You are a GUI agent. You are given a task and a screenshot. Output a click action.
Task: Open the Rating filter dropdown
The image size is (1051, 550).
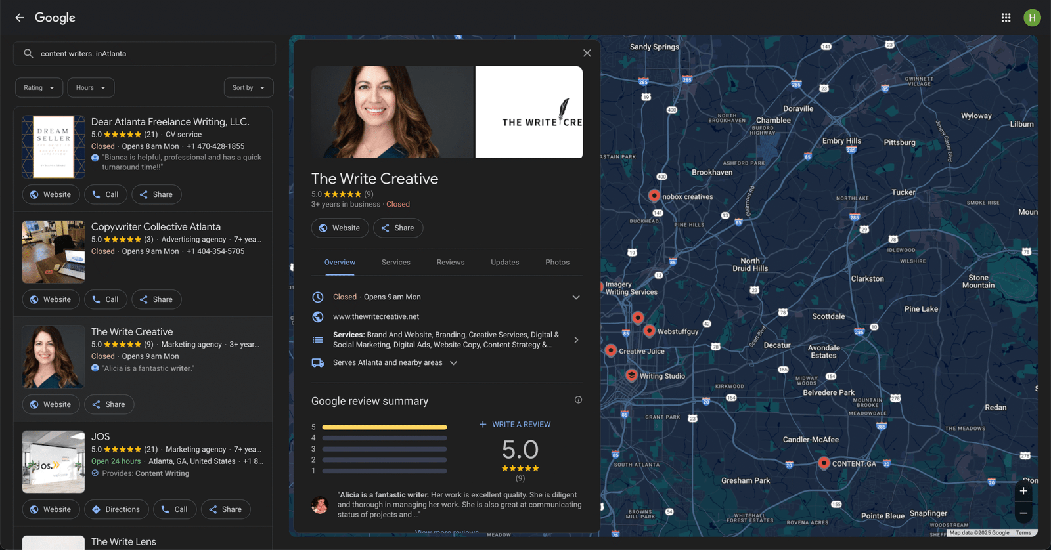[x=39, y=88]
